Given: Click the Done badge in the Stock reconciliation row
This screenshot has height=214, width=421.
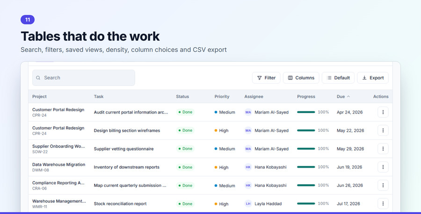Looking at the screenshot, I should [x=185, y=204].
